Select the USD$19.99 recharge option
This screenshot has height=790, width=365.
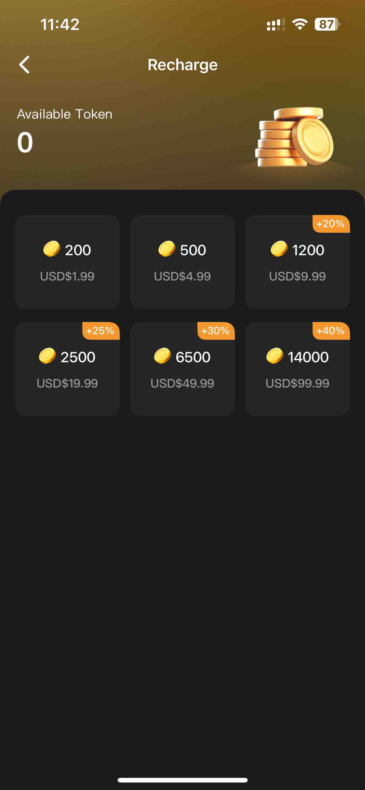(67, 369)
